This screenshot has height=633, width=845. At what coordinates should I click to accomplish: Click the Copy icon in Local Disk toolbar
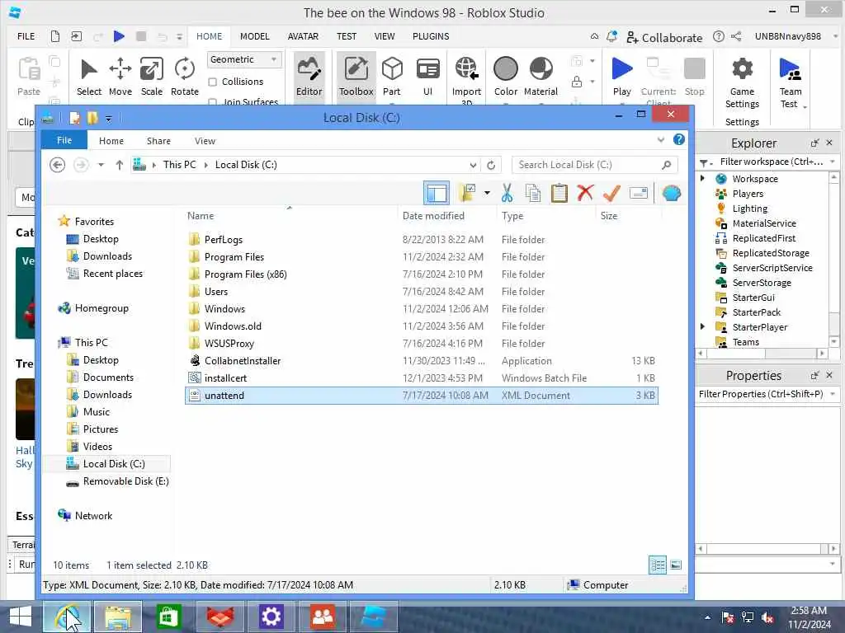click(x=533, y=193)
